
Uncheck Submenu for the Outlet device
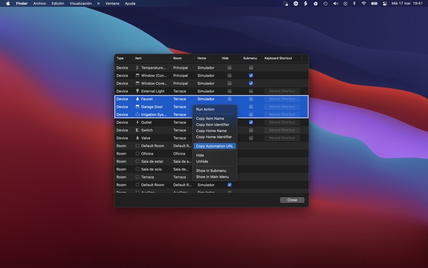click(251, 122)
